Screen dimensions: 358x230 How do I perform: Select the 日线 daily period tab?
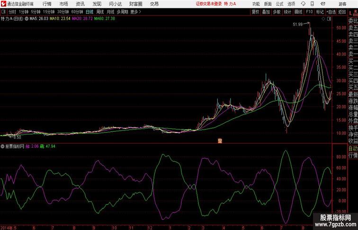pos(89,12)
